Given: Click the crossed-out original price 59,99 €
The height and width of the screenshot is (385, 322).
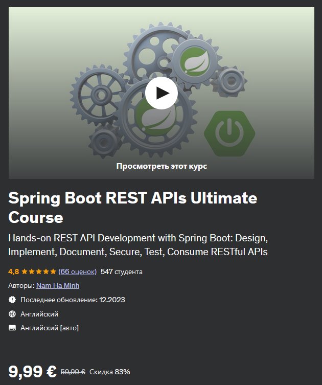Looking at the screenshot, I should (x=73, y=372).
